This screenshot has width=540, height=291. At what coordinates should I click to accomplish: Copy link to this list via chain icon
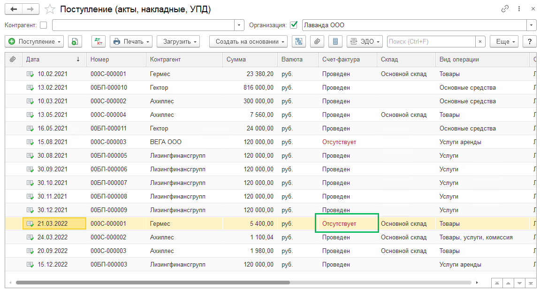coord(505,9)
